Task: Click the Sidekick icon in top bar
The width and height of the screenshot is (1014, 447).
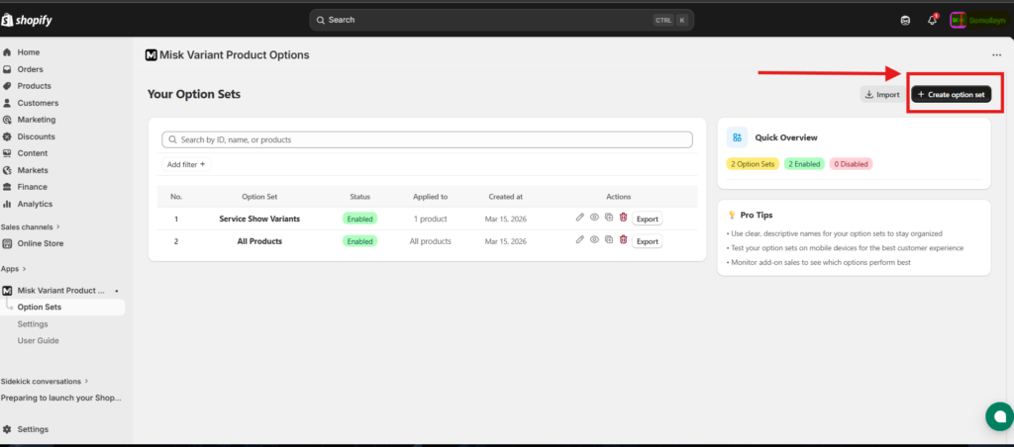Action: click(904, 20)
